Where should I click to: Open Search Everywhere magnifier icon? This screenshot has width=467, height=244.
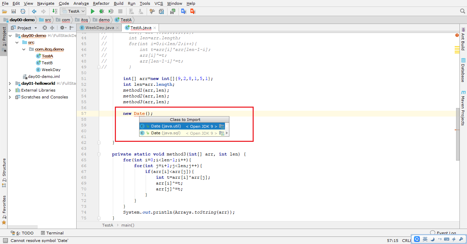click(463, 11)
